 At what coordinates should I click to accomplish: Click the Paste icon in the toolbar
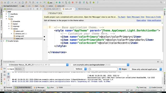tap(26, 2)
